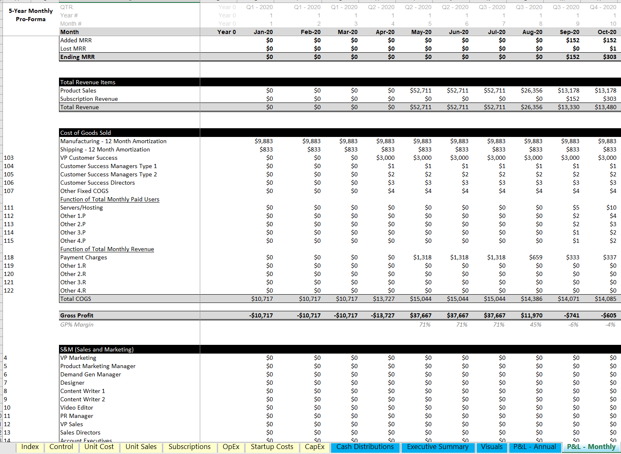Click the Oct-20 Subscription Revenue value $303

click(x=610, y=99)
